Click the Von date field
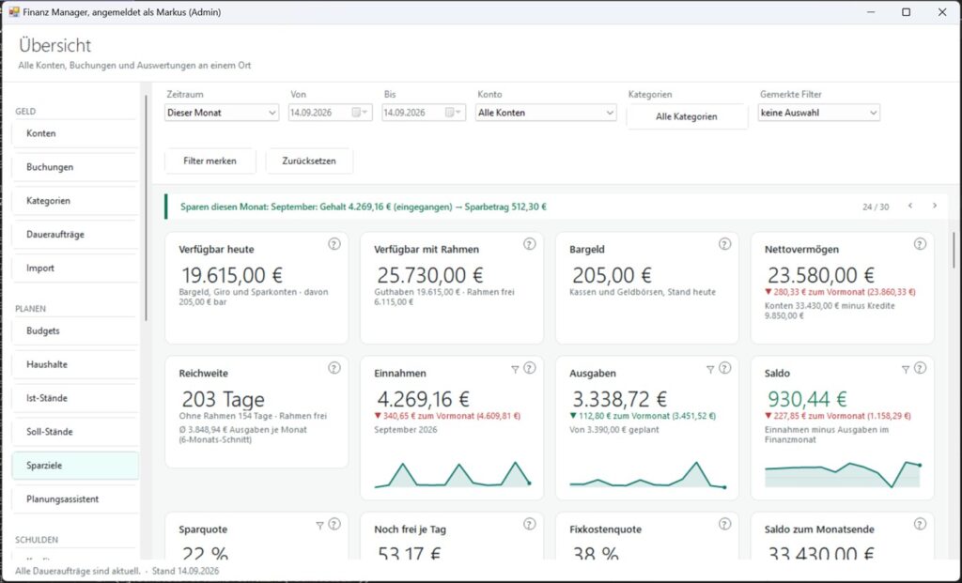 click(x=330, y=112)
